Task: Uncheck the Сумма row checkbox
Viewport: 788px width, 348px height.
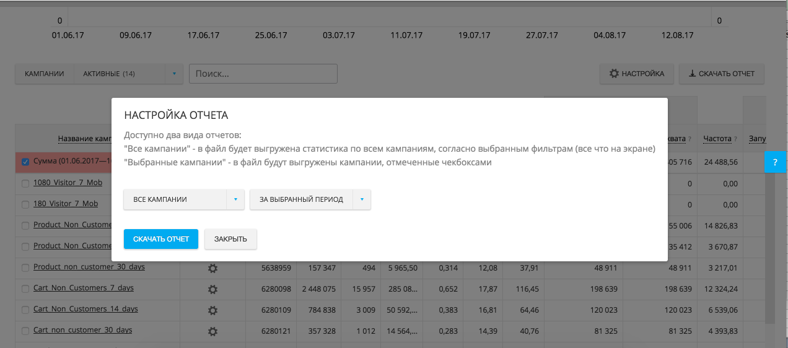Action: 25,162
